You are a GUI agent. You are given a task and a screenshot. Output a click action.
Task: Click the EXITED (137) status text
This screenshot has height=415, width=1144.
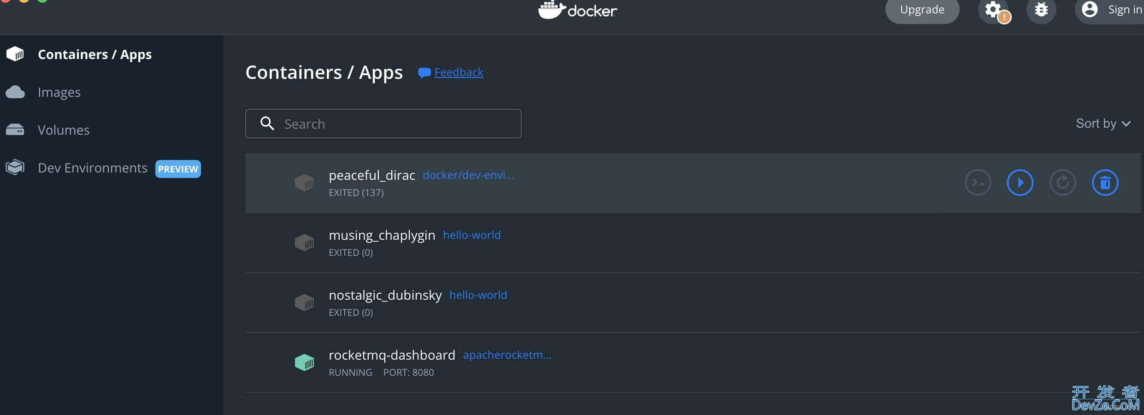356,193
